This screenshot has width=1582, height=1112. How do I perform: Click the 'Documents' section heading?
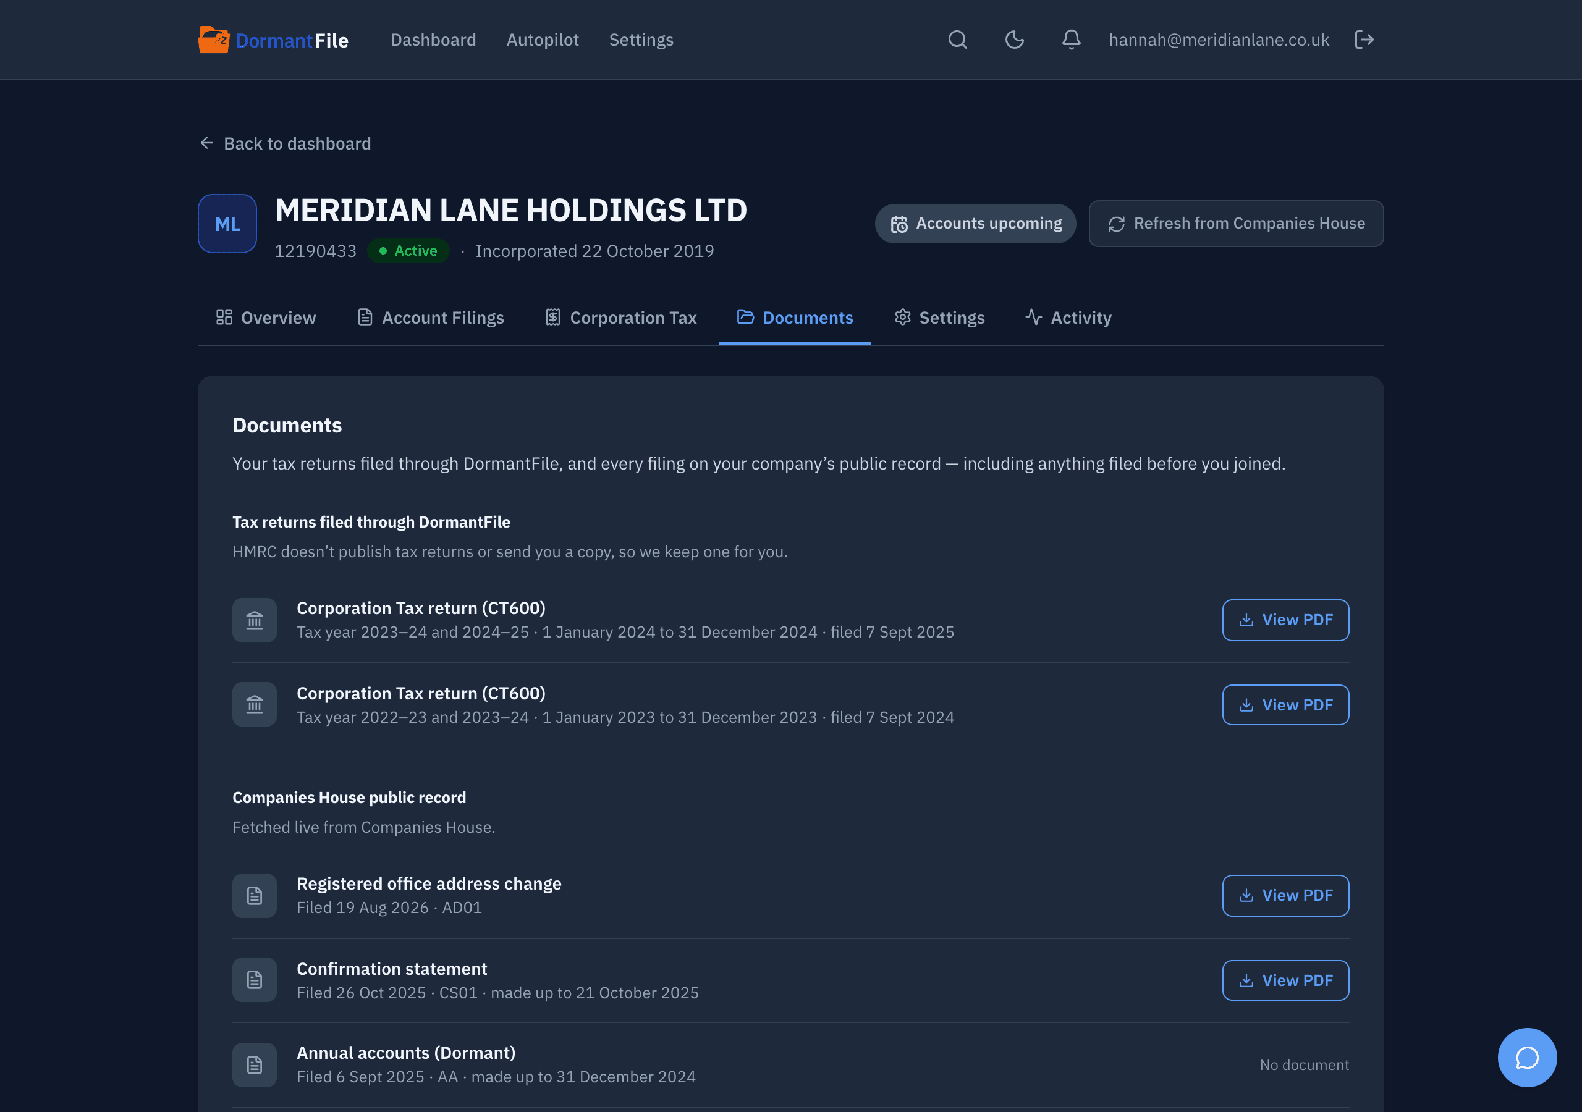coord(287,425)
